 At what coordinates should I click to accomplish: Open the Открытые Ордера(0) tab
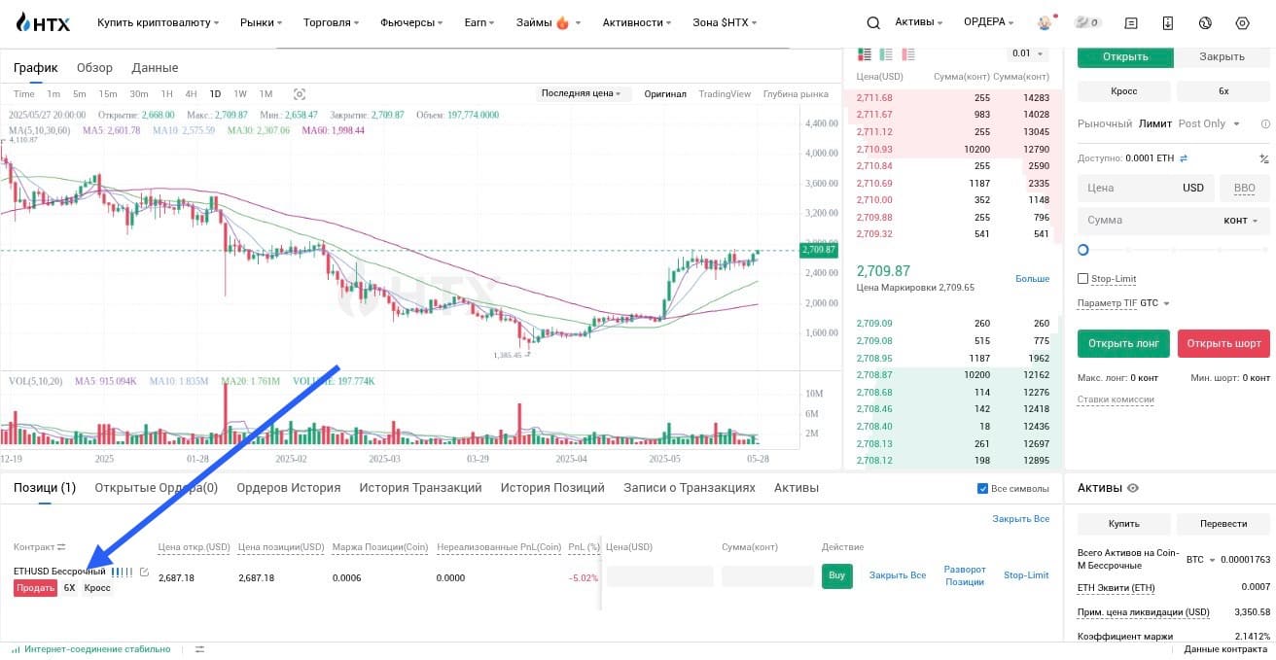pyautogui.click(x=156, y=488)
